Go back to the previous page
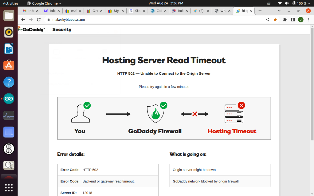314x196 pixels. (23, 20)
